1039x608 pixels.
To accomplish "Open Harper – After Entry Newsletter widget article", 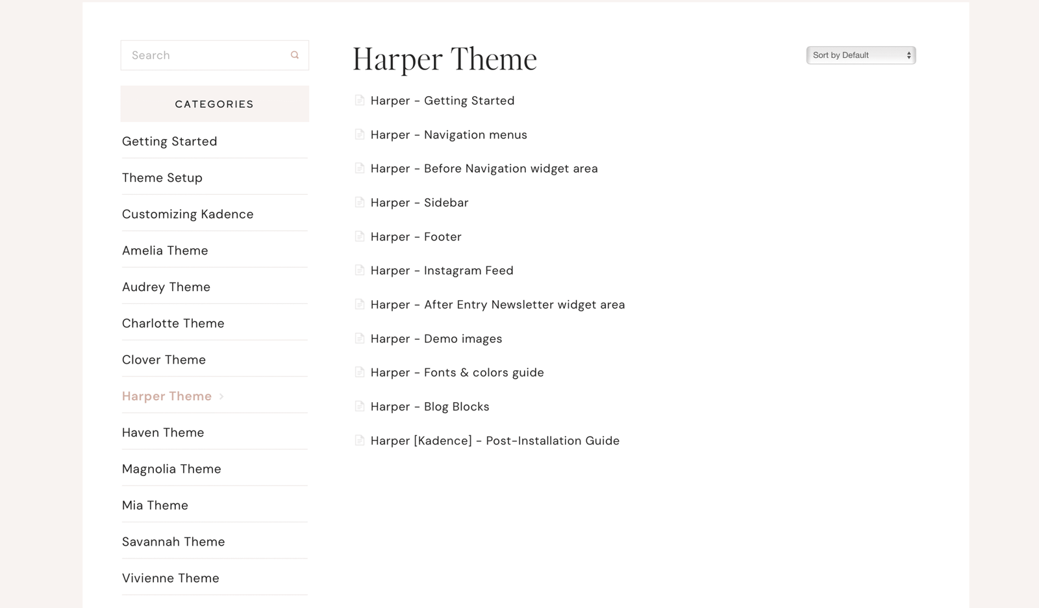I will pos(497,305).
